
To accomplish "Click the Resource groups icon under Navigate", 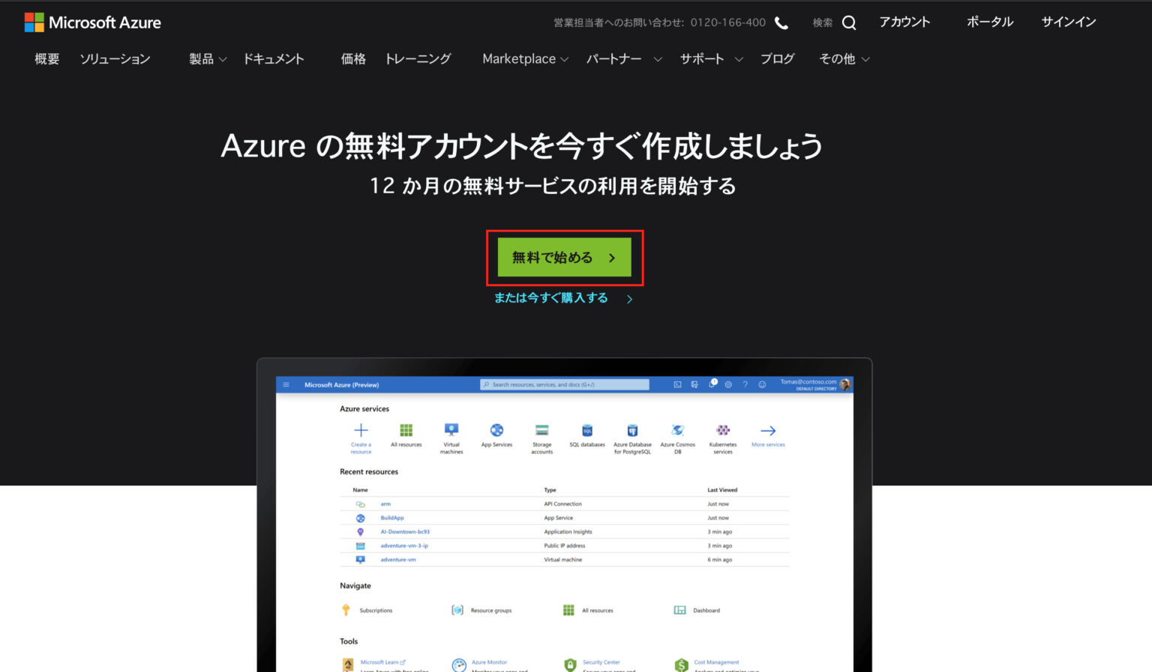I will [458, 610].
